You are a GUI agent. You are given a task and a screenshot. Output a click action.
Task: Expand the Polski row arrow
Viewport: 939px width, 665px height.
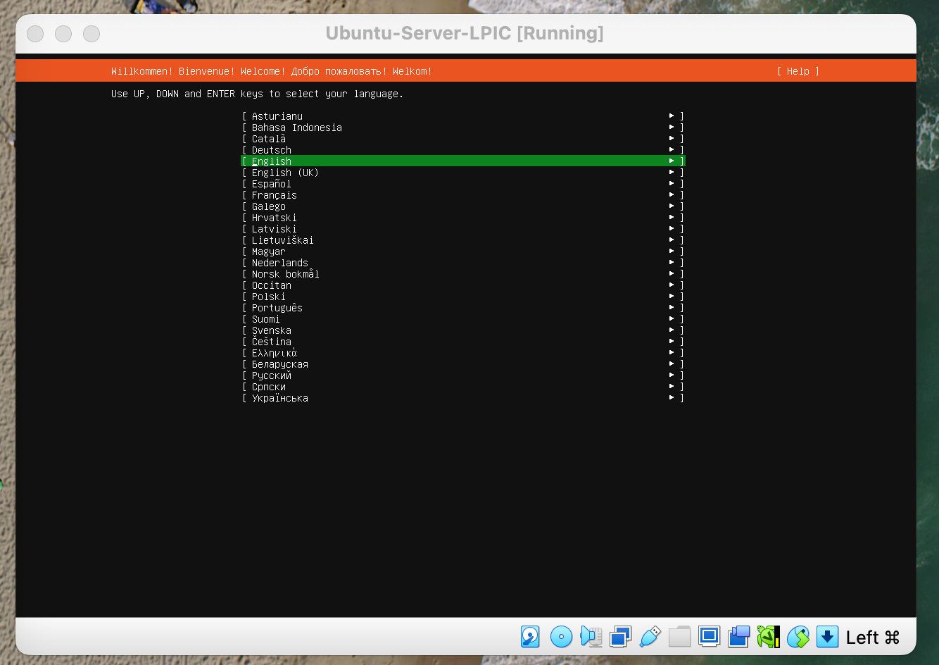(672, 296)
